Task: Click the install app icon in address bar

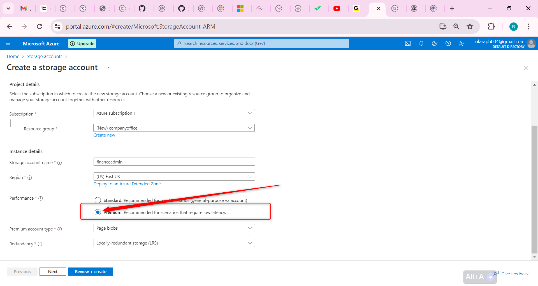Action: [x=443, y=26]
